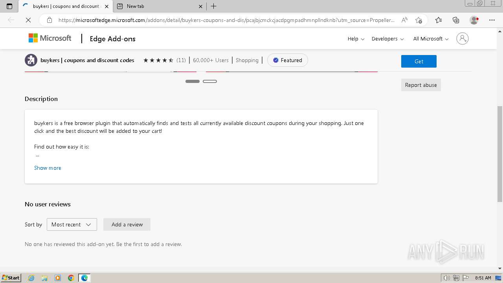
Task: Click the taskbar clock showing 8:51 AM
Action: click(483, 278)
